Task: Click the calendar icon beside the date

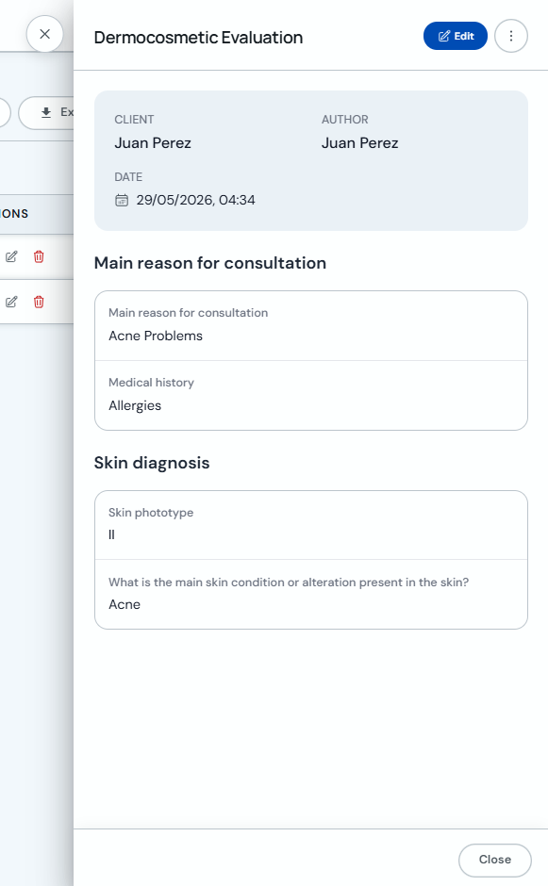Action: click(x=122, y=200)
